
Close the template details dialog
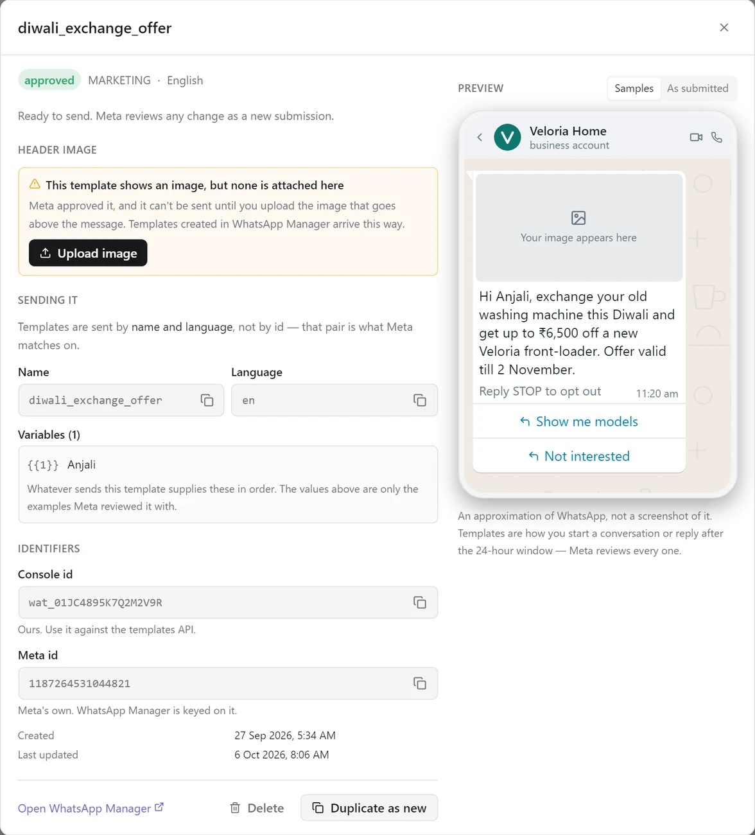coord(724,28)
